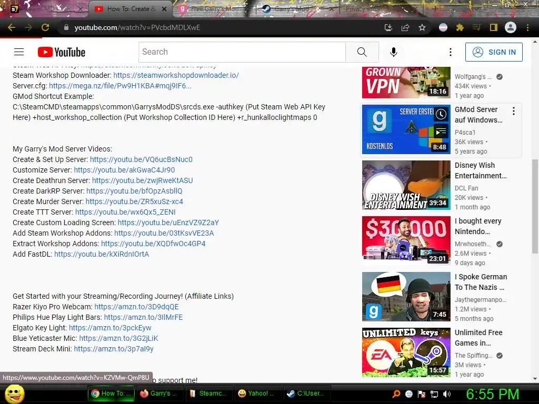
Task: Open the browser side panel icon
Action: 494,27
